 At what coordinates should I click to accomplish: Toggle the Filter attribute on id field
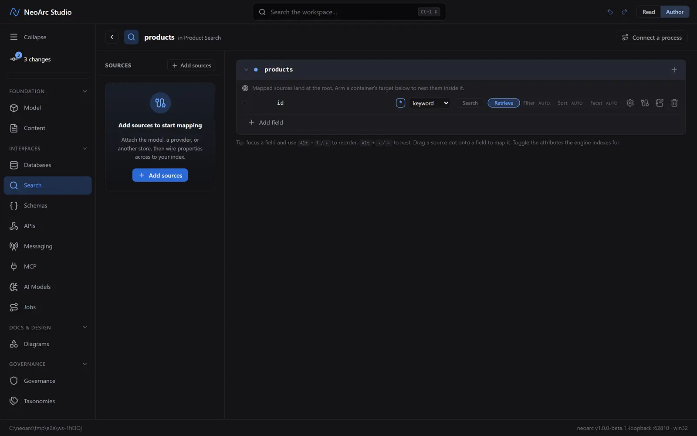(536, 103)
